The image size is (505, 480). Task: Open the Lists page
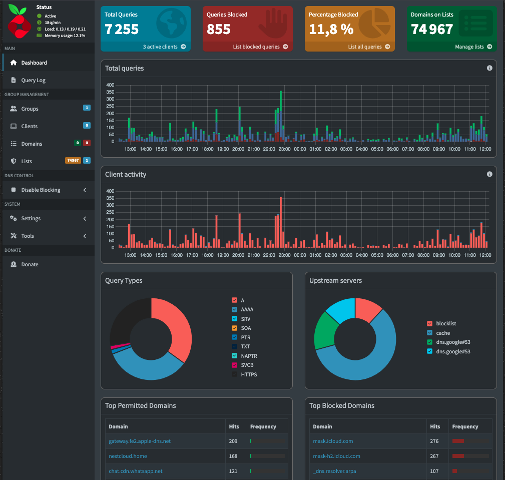tap(49, 161)
